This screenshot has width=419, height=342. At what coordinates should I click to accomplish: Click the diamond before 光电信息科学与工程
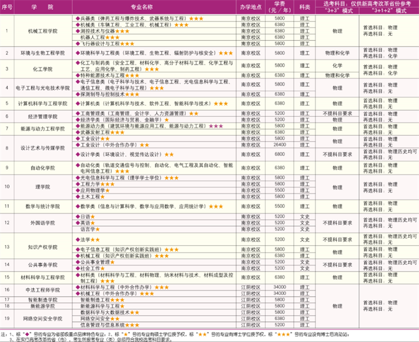[x=77, y=178]
